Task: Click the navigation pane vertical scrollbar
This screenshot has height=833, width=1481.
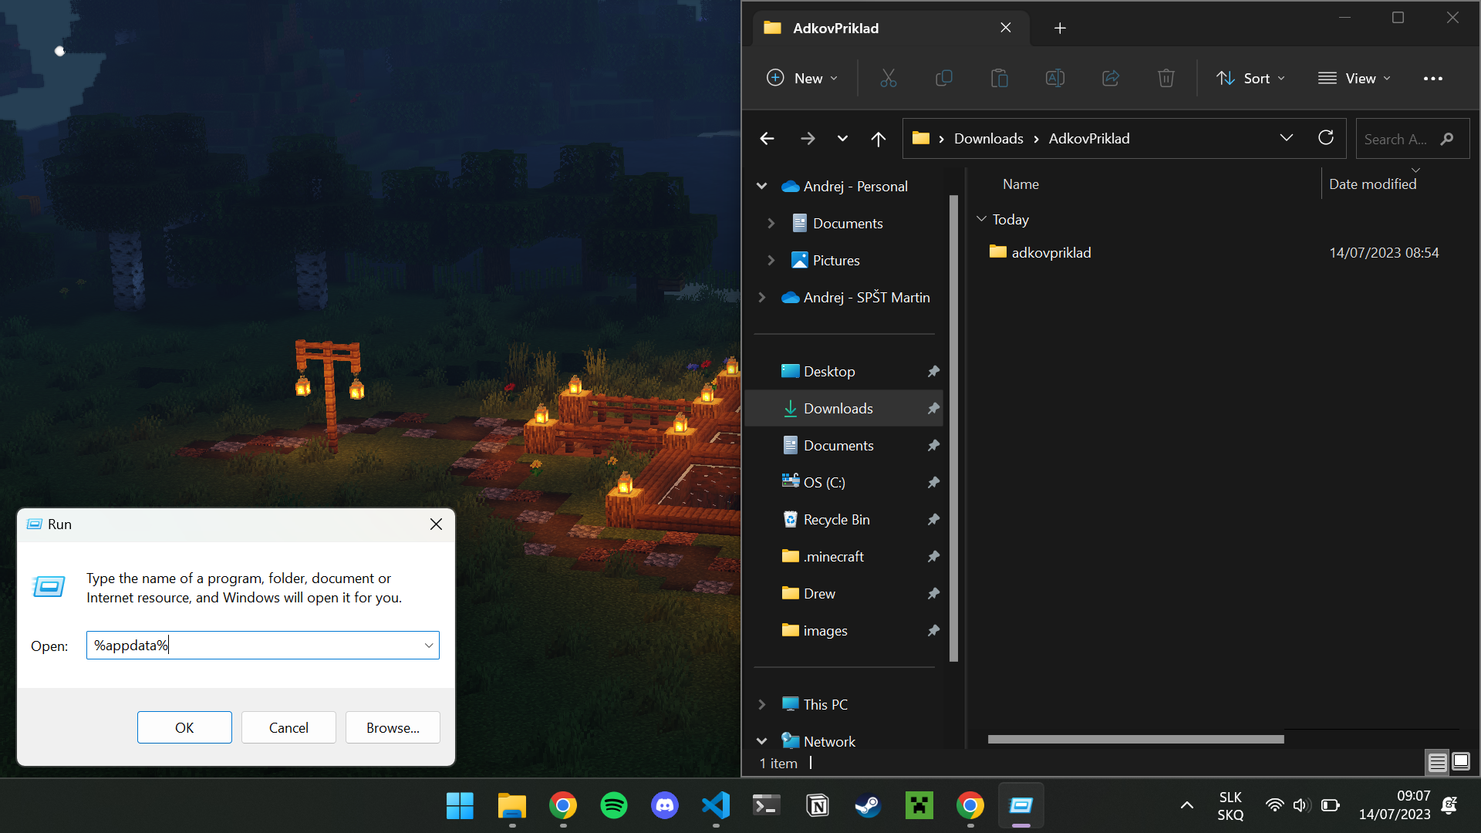Action: coord(953,428)
